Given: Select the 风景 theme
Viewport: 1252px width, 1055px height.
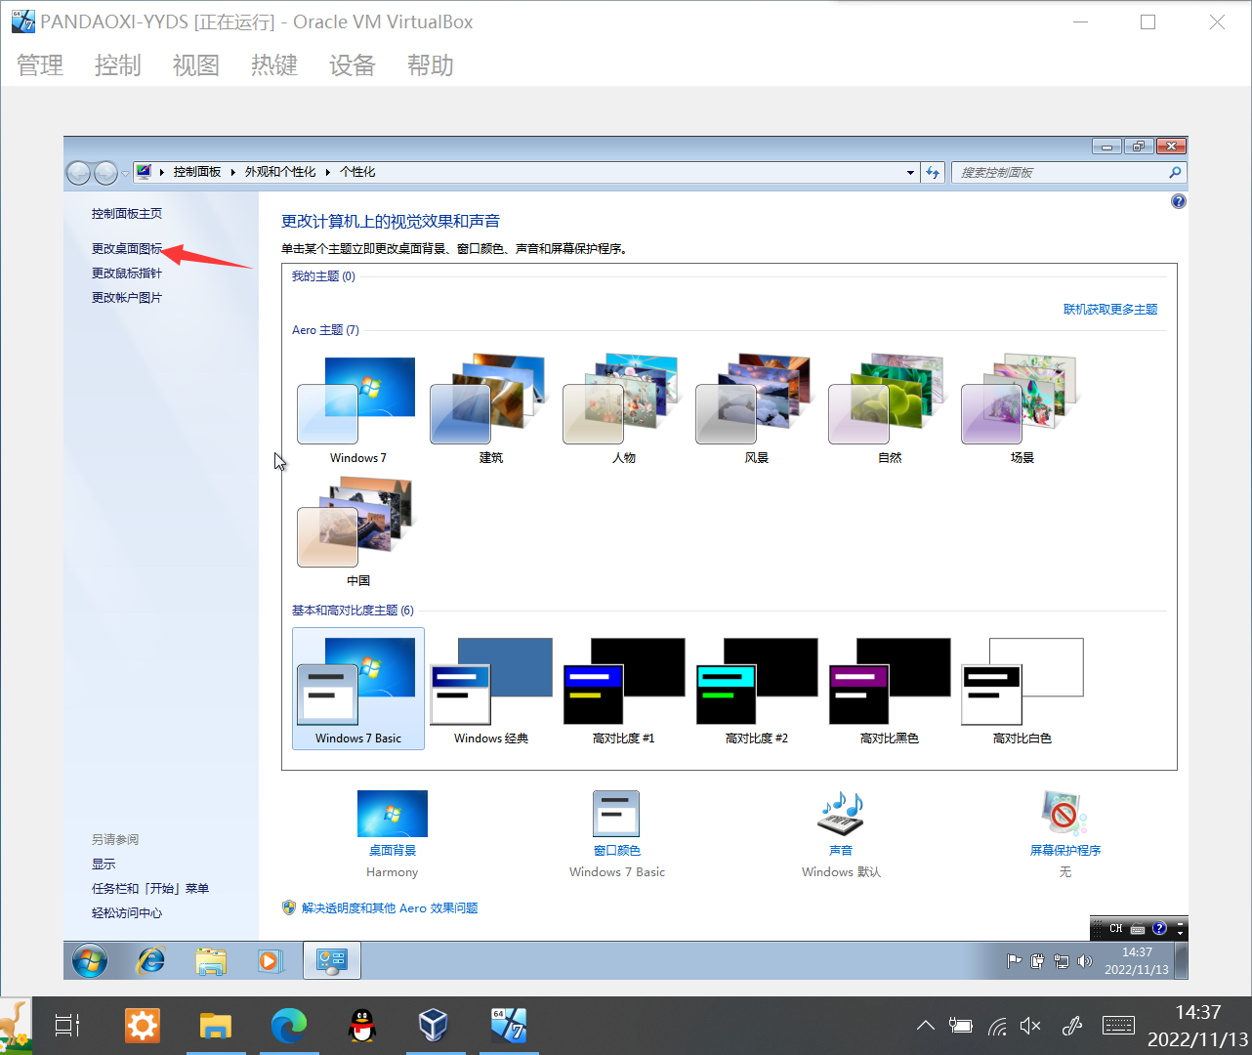Looking at the screenshot, I should pyautogui.click(x=756, y=410).
